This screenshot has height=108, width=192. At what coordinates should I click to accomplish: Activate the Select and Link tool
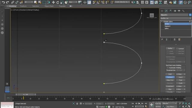pyautogui.click(x=13, y=2)
